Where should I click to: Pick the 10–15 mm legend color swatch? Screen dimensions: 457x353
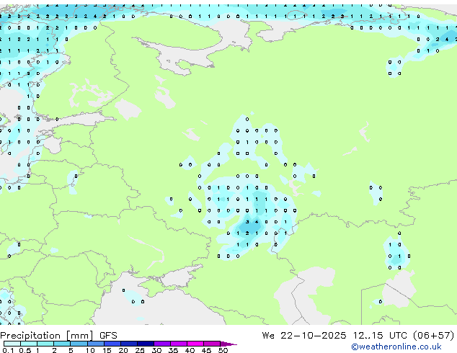coord(95,344)
